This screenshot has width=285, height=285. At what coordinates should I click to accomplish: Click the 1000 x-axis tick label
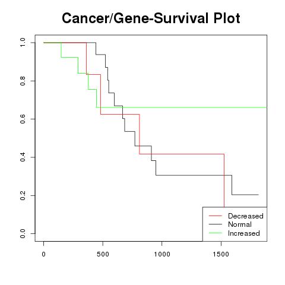[162, 254]
